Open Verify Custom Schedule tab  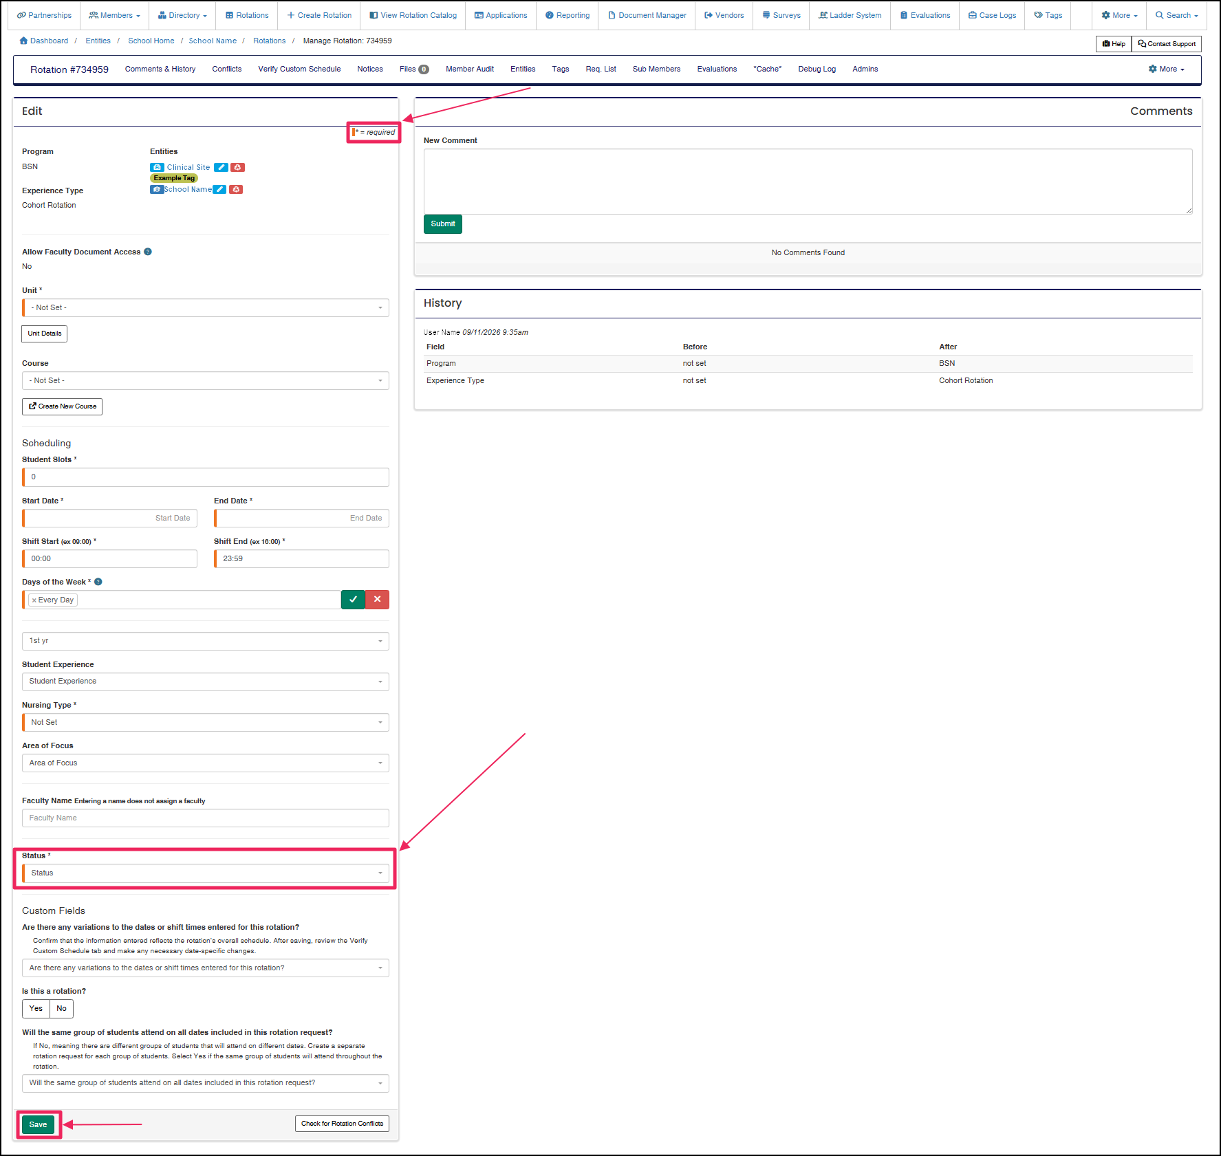coord(299,69)
